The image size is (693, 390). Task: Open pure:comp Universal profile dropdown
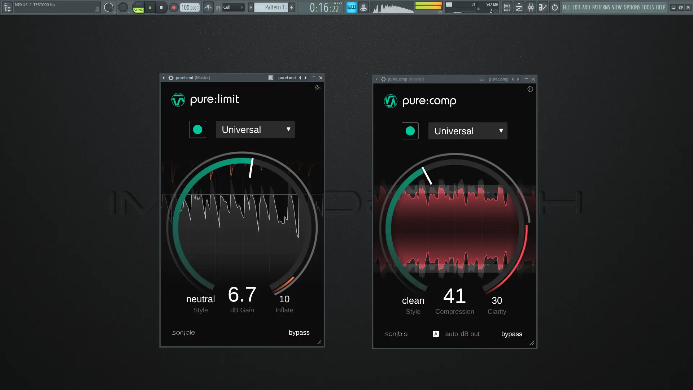[468, 131]
